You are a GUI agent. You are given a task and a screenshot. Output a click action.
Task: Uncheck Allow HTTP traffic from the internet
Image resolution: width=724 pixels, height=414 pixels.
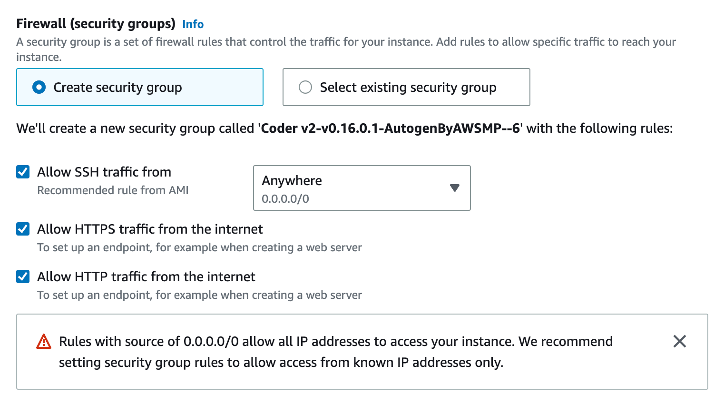click(22, 276)
